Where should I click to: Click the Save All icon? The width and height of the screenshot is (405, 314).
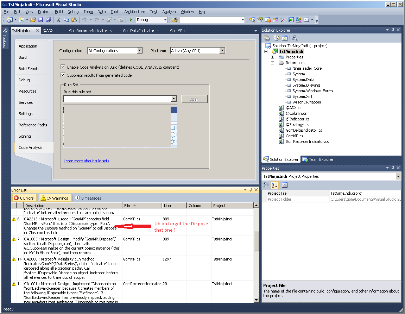[49, 20]
